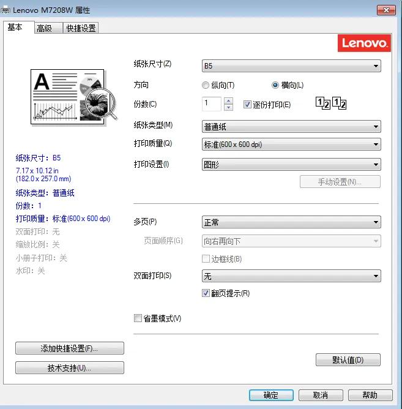This screenshot has width=402, height=409.
Task: Open 纸张类型 dropdown showing 普通纸
Action: [291, 127]
